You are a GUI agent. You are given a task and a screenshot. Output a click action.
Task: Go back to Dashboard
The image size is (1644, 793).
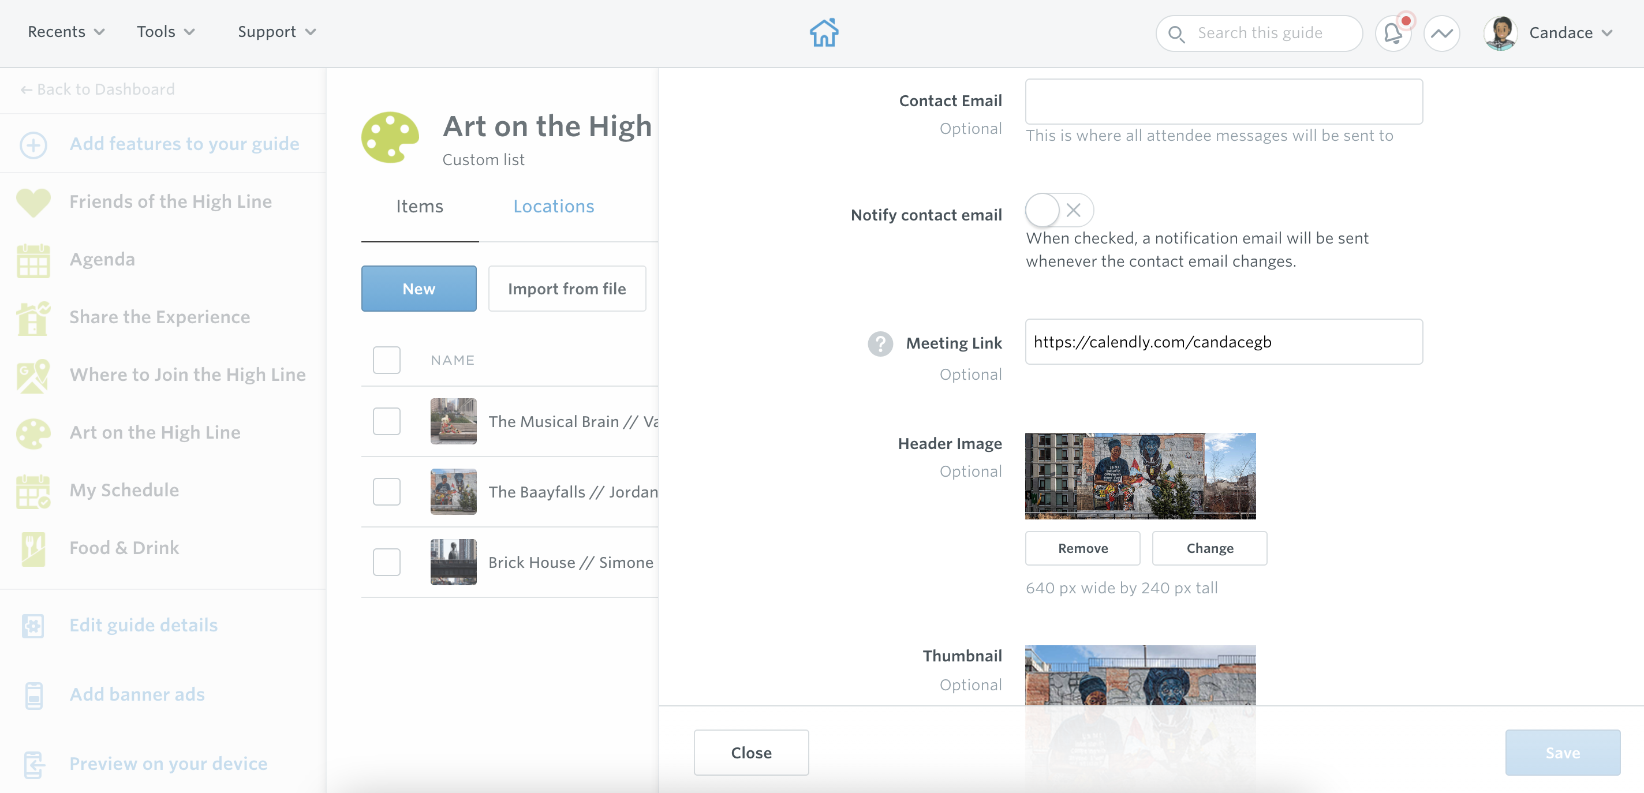97,89
